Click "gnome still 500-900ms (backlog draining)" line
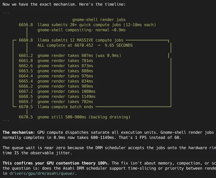The image size is (216, 178). click(84, 117)
